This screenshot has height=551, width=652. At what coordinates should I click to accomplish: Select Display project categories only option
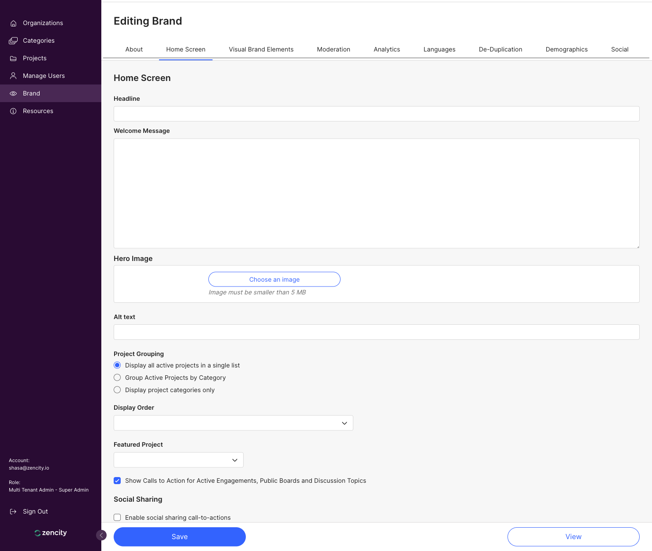(117, 390)
